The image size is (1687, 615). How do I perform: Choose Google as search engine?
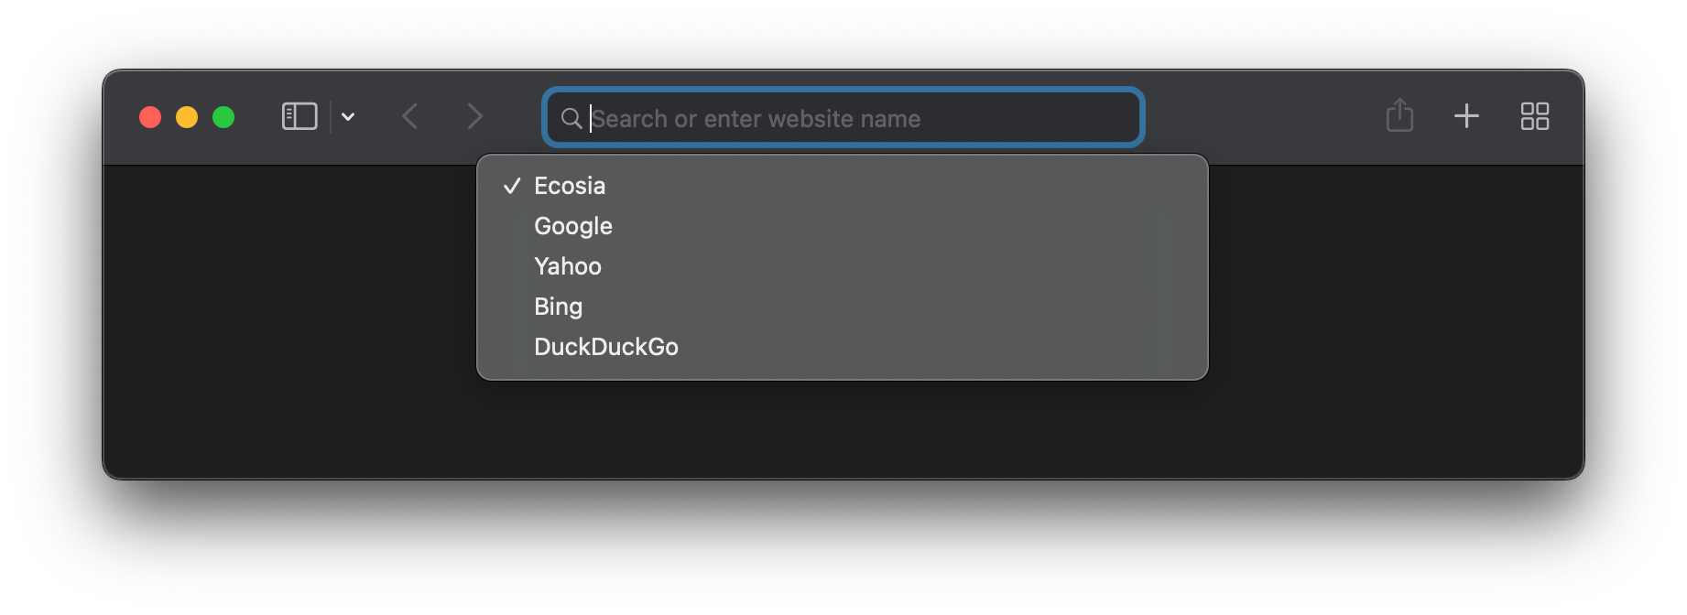tap(843, 226)
